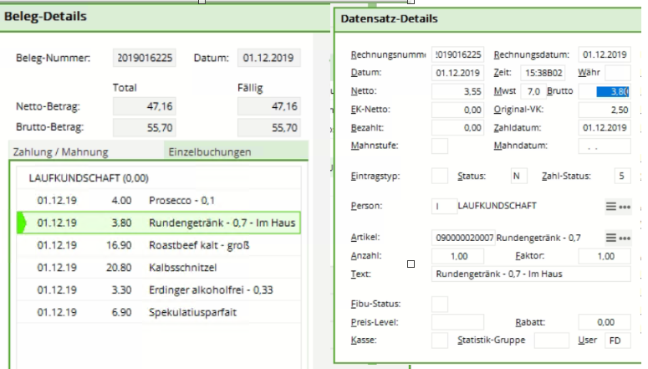
Task: Click Fällig Brutto-Betrag field 55,70
Action: pyautogui.click(x=268, y=128)
